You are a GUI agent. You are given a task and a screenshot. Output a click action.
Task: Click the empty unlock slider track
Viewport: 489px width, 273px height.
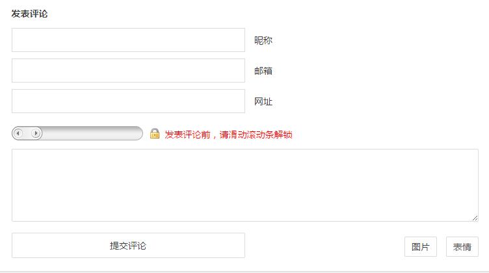coord(92,133)
